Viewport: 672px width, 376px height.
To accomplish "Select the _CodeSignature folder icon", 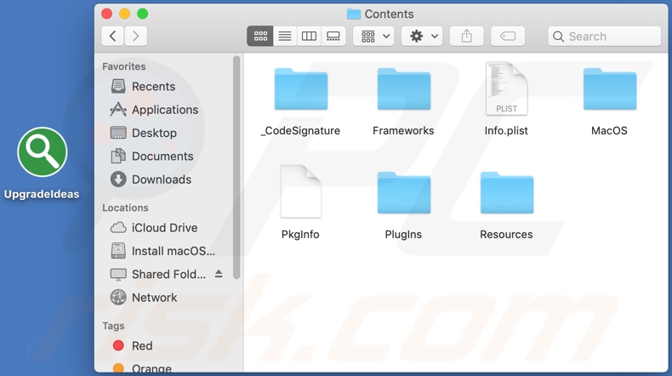I will [x=301, y=89].
